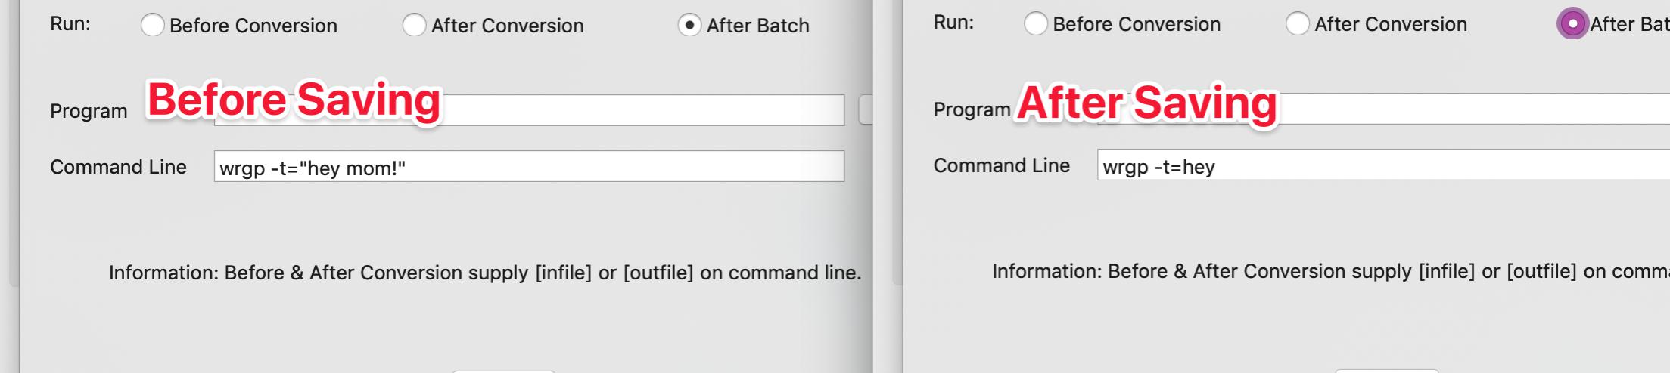Click bottom button in After Saving window
Image resolution: width=1670 pixels, height=373 pixels.
(1386, 371)
